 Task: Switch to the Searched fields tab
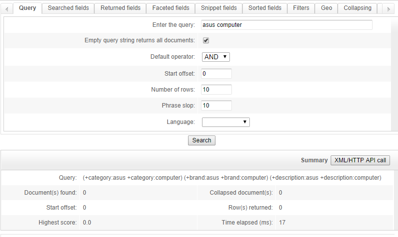tap(68, 8)
